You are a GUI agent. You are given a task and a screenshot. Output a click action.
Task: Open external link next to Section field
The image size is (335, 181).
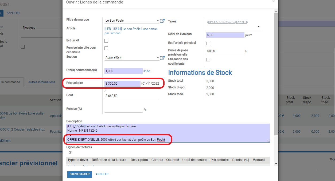click(x=162, y=58)
